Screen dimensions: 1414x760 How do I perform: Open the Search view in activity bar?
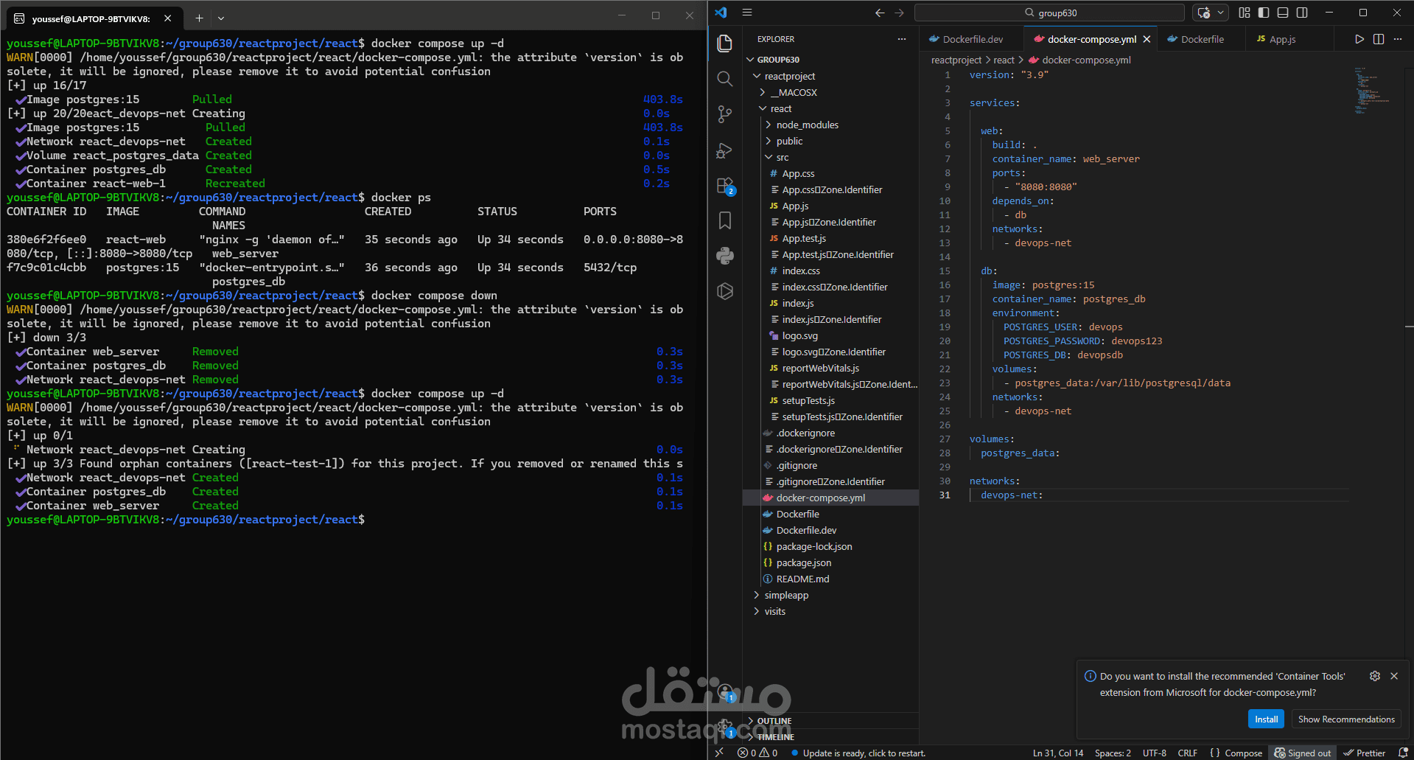tap(725, 79)
